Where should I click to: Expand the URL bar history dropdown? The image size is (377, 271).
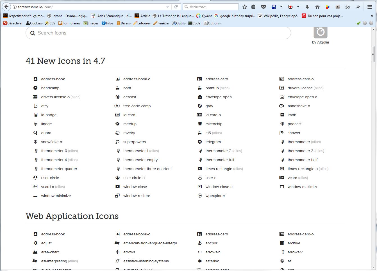(x=168, y=7)
